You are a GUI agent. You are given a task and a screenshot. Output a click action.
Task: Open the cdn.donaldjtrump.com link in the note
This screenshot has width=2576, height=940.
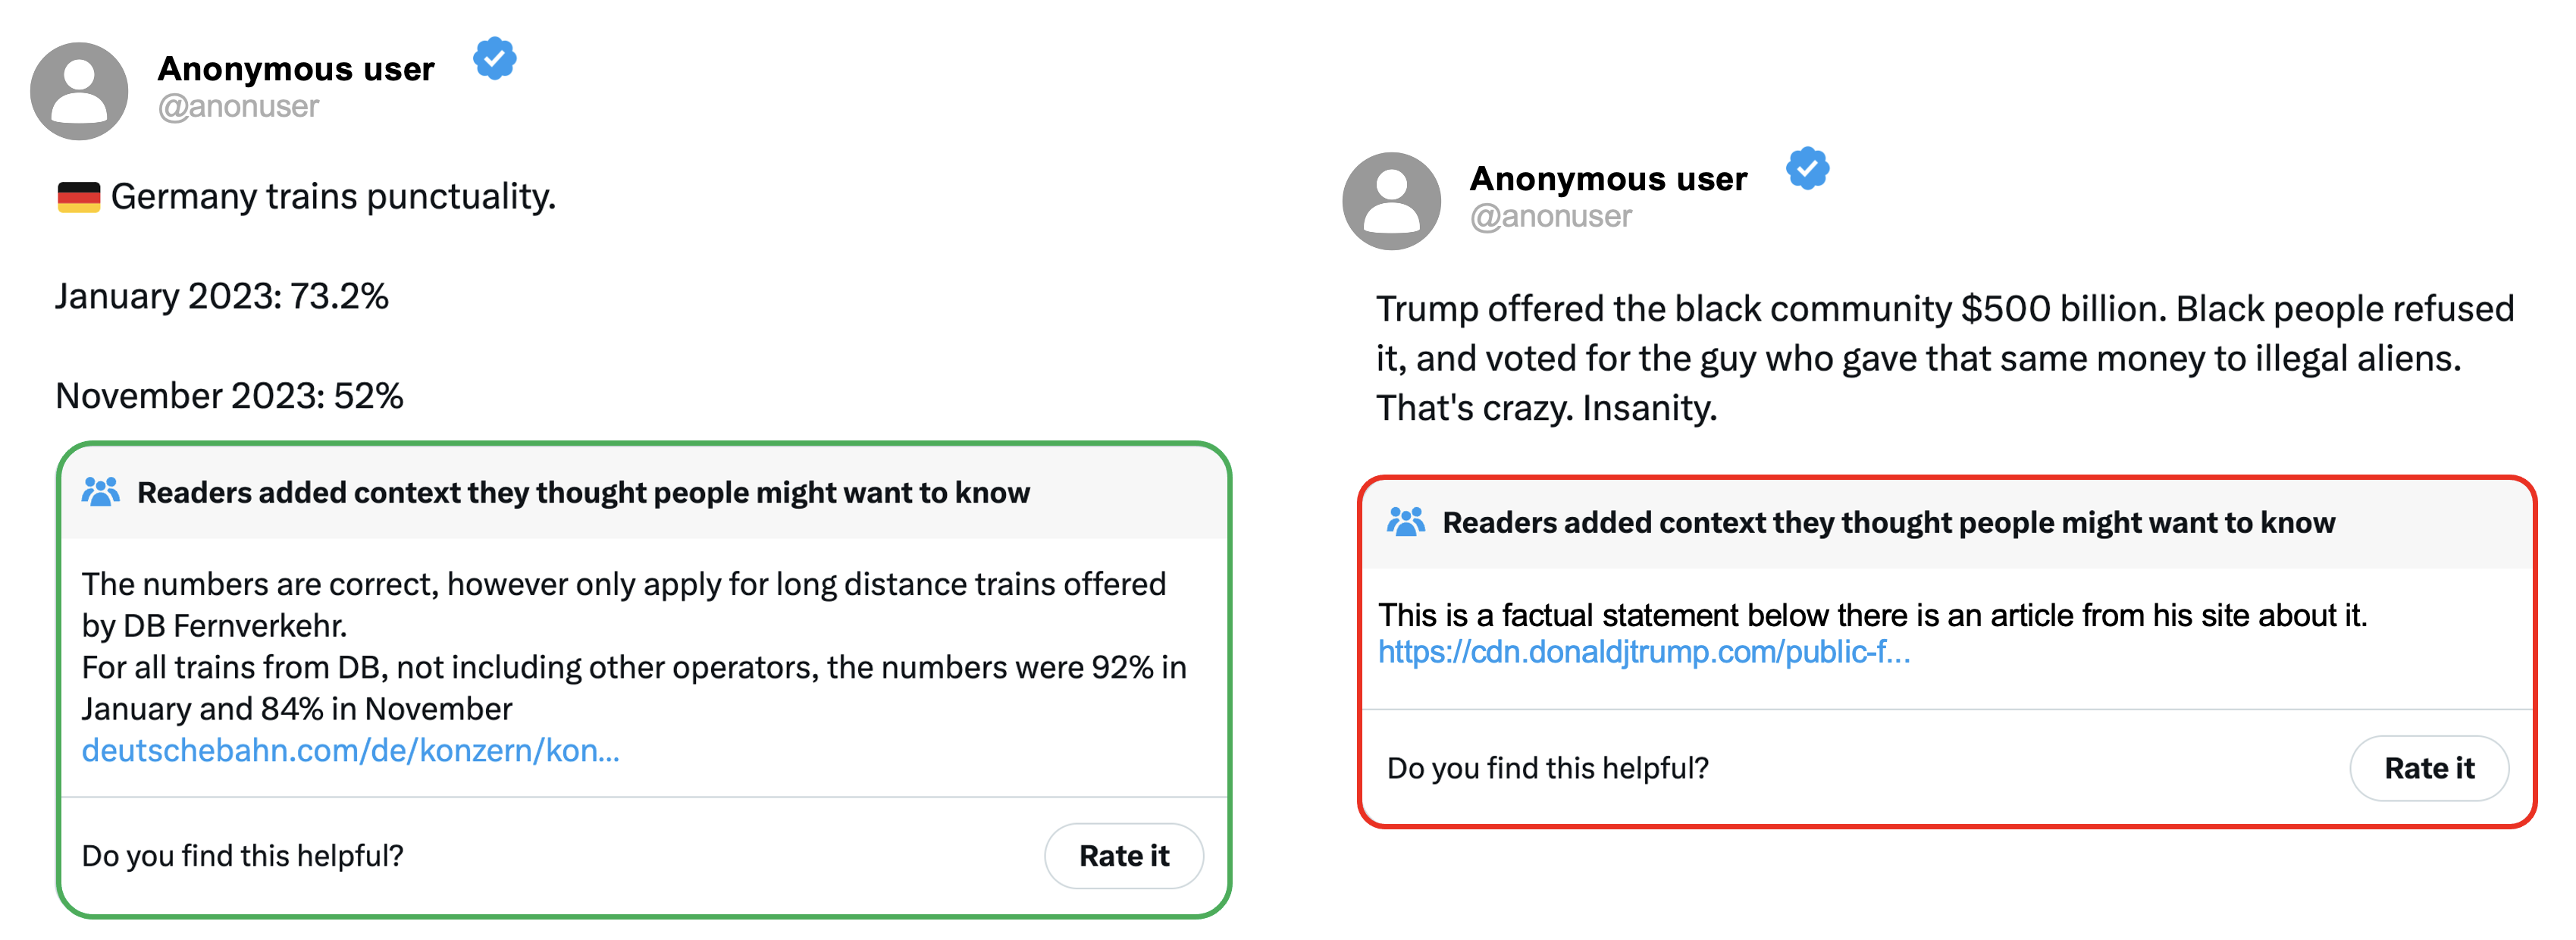(x=1644, y=652)
